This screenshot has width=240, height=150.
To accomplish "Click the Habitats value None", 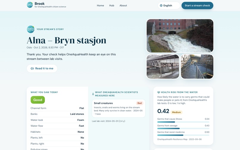I will pos(81,132).
